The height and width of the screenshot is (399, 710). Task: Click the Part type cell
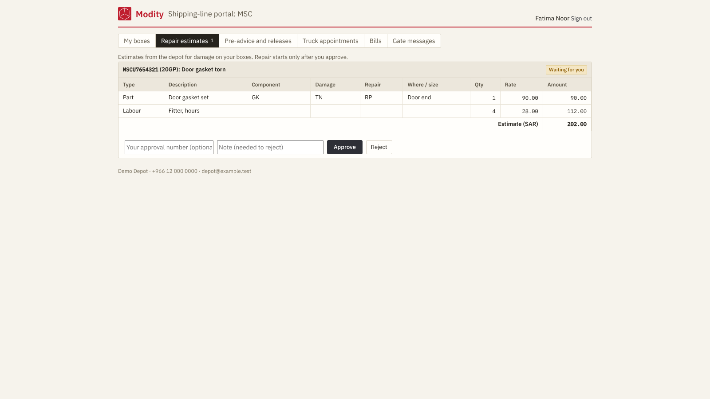(141, 98)
